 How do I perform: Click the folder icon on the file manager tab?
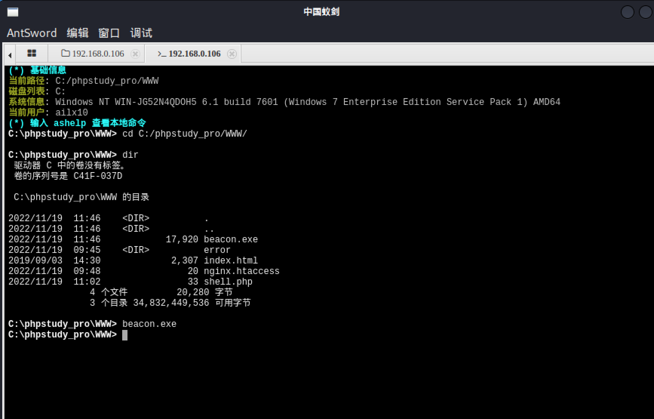(x=65, y=53)
